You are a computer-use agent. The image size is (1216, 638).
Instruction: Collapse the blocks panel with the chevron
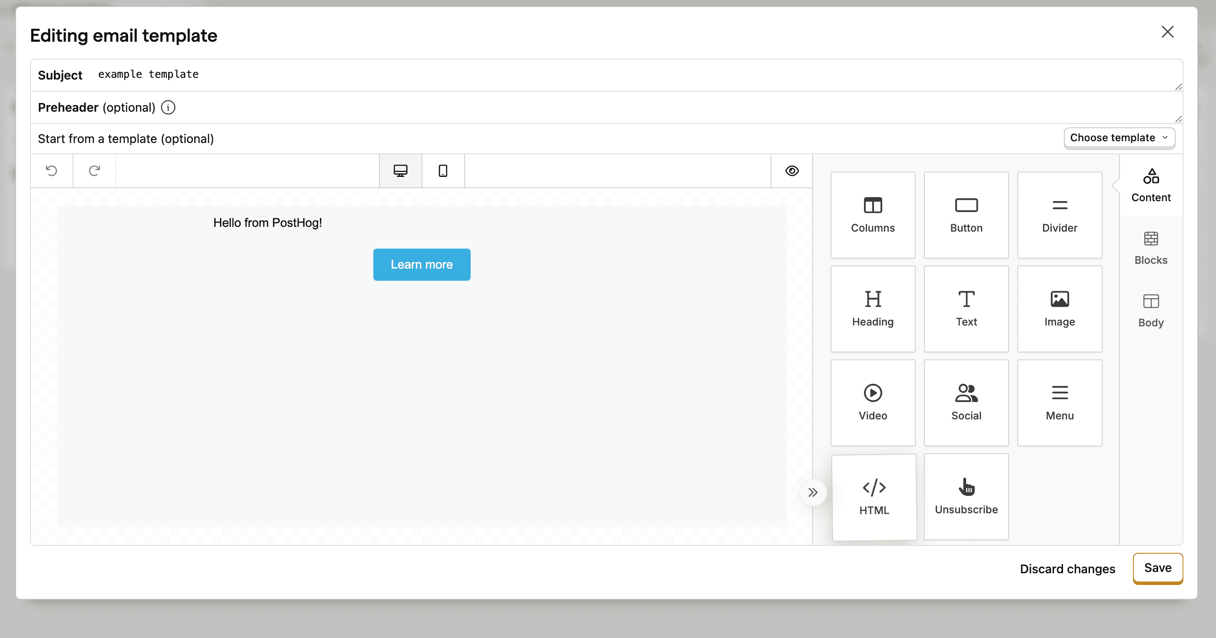[x=813, y=492]
